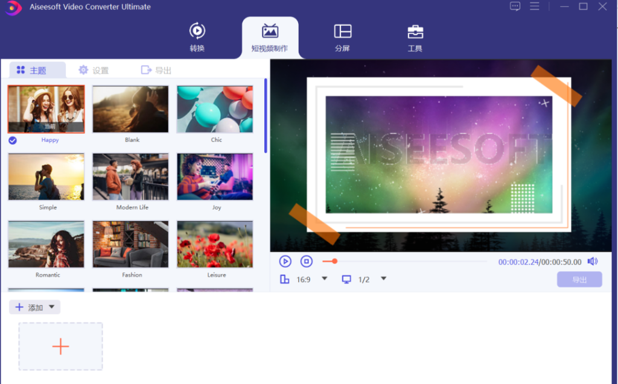Click the Happy theme label
Image resolution: width=618 pixels, height=384 pixels.
[x=50, y=140]
